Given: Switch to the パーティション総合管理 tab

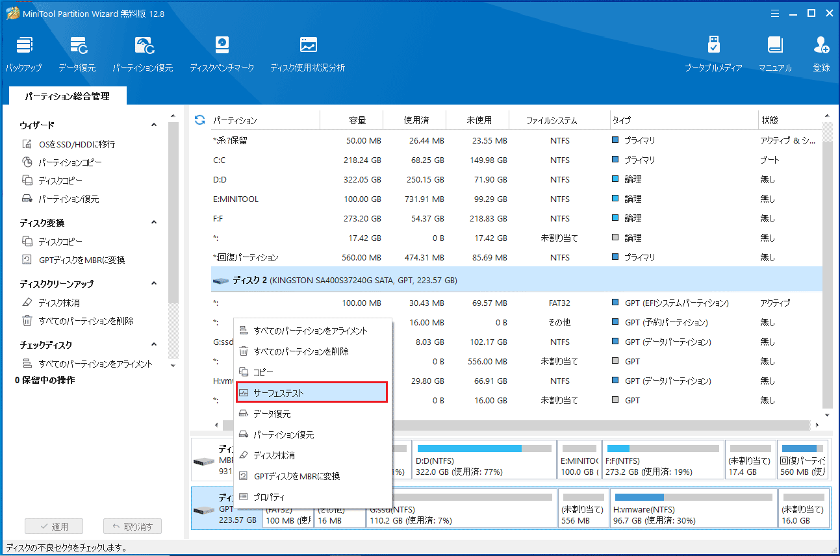Looking at the screenshot, I should [68, 96].
